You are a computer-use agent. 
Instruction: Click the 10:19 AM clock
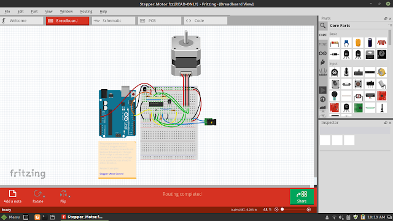pos(376,217)
